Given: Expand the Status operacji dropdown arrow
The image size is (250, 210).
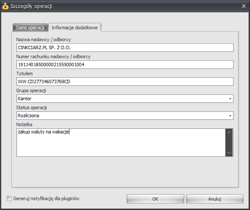Looking at the screenshot, I should click(x=230, y=116).
